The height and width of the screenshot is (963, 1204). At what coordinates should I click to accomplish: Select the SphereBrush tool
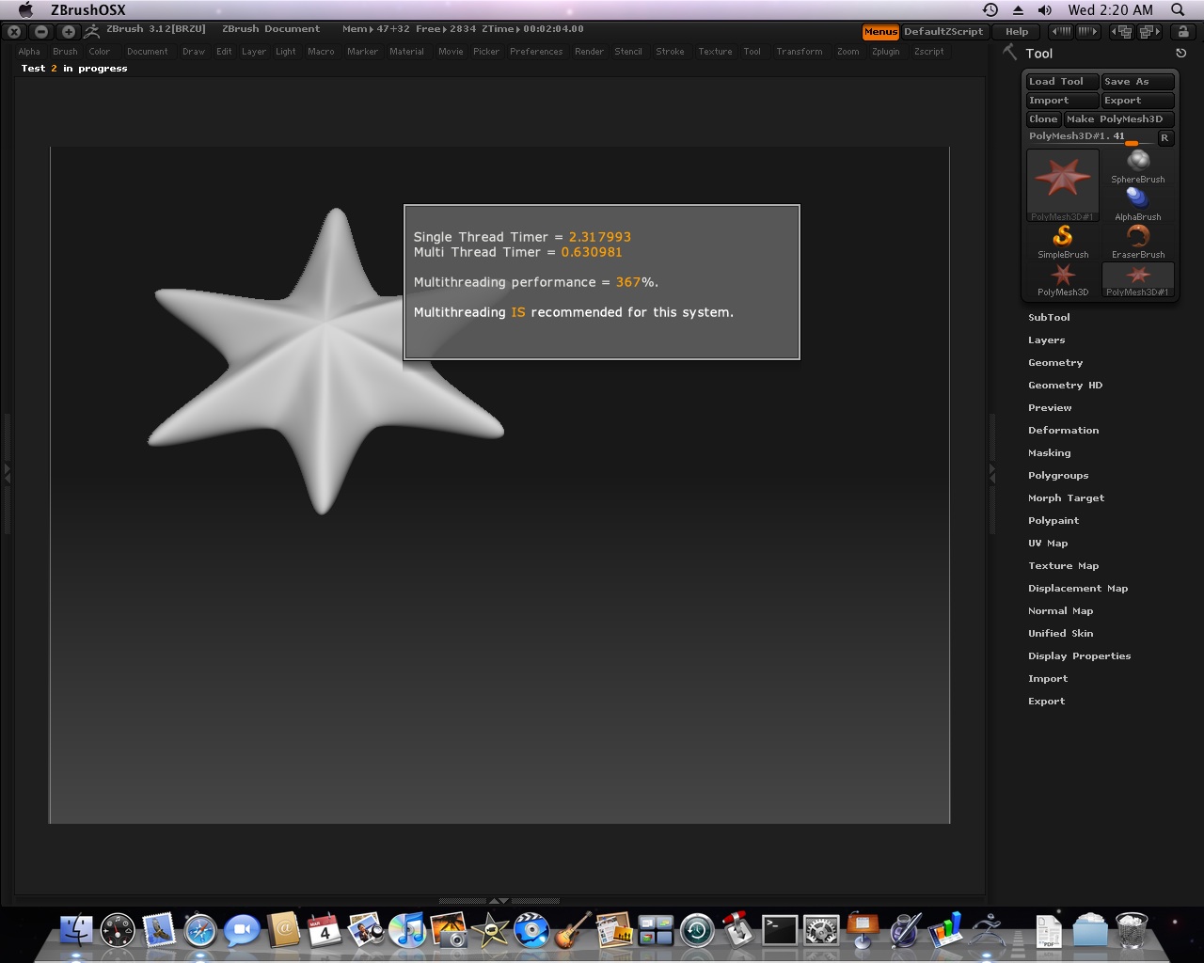1138,166
